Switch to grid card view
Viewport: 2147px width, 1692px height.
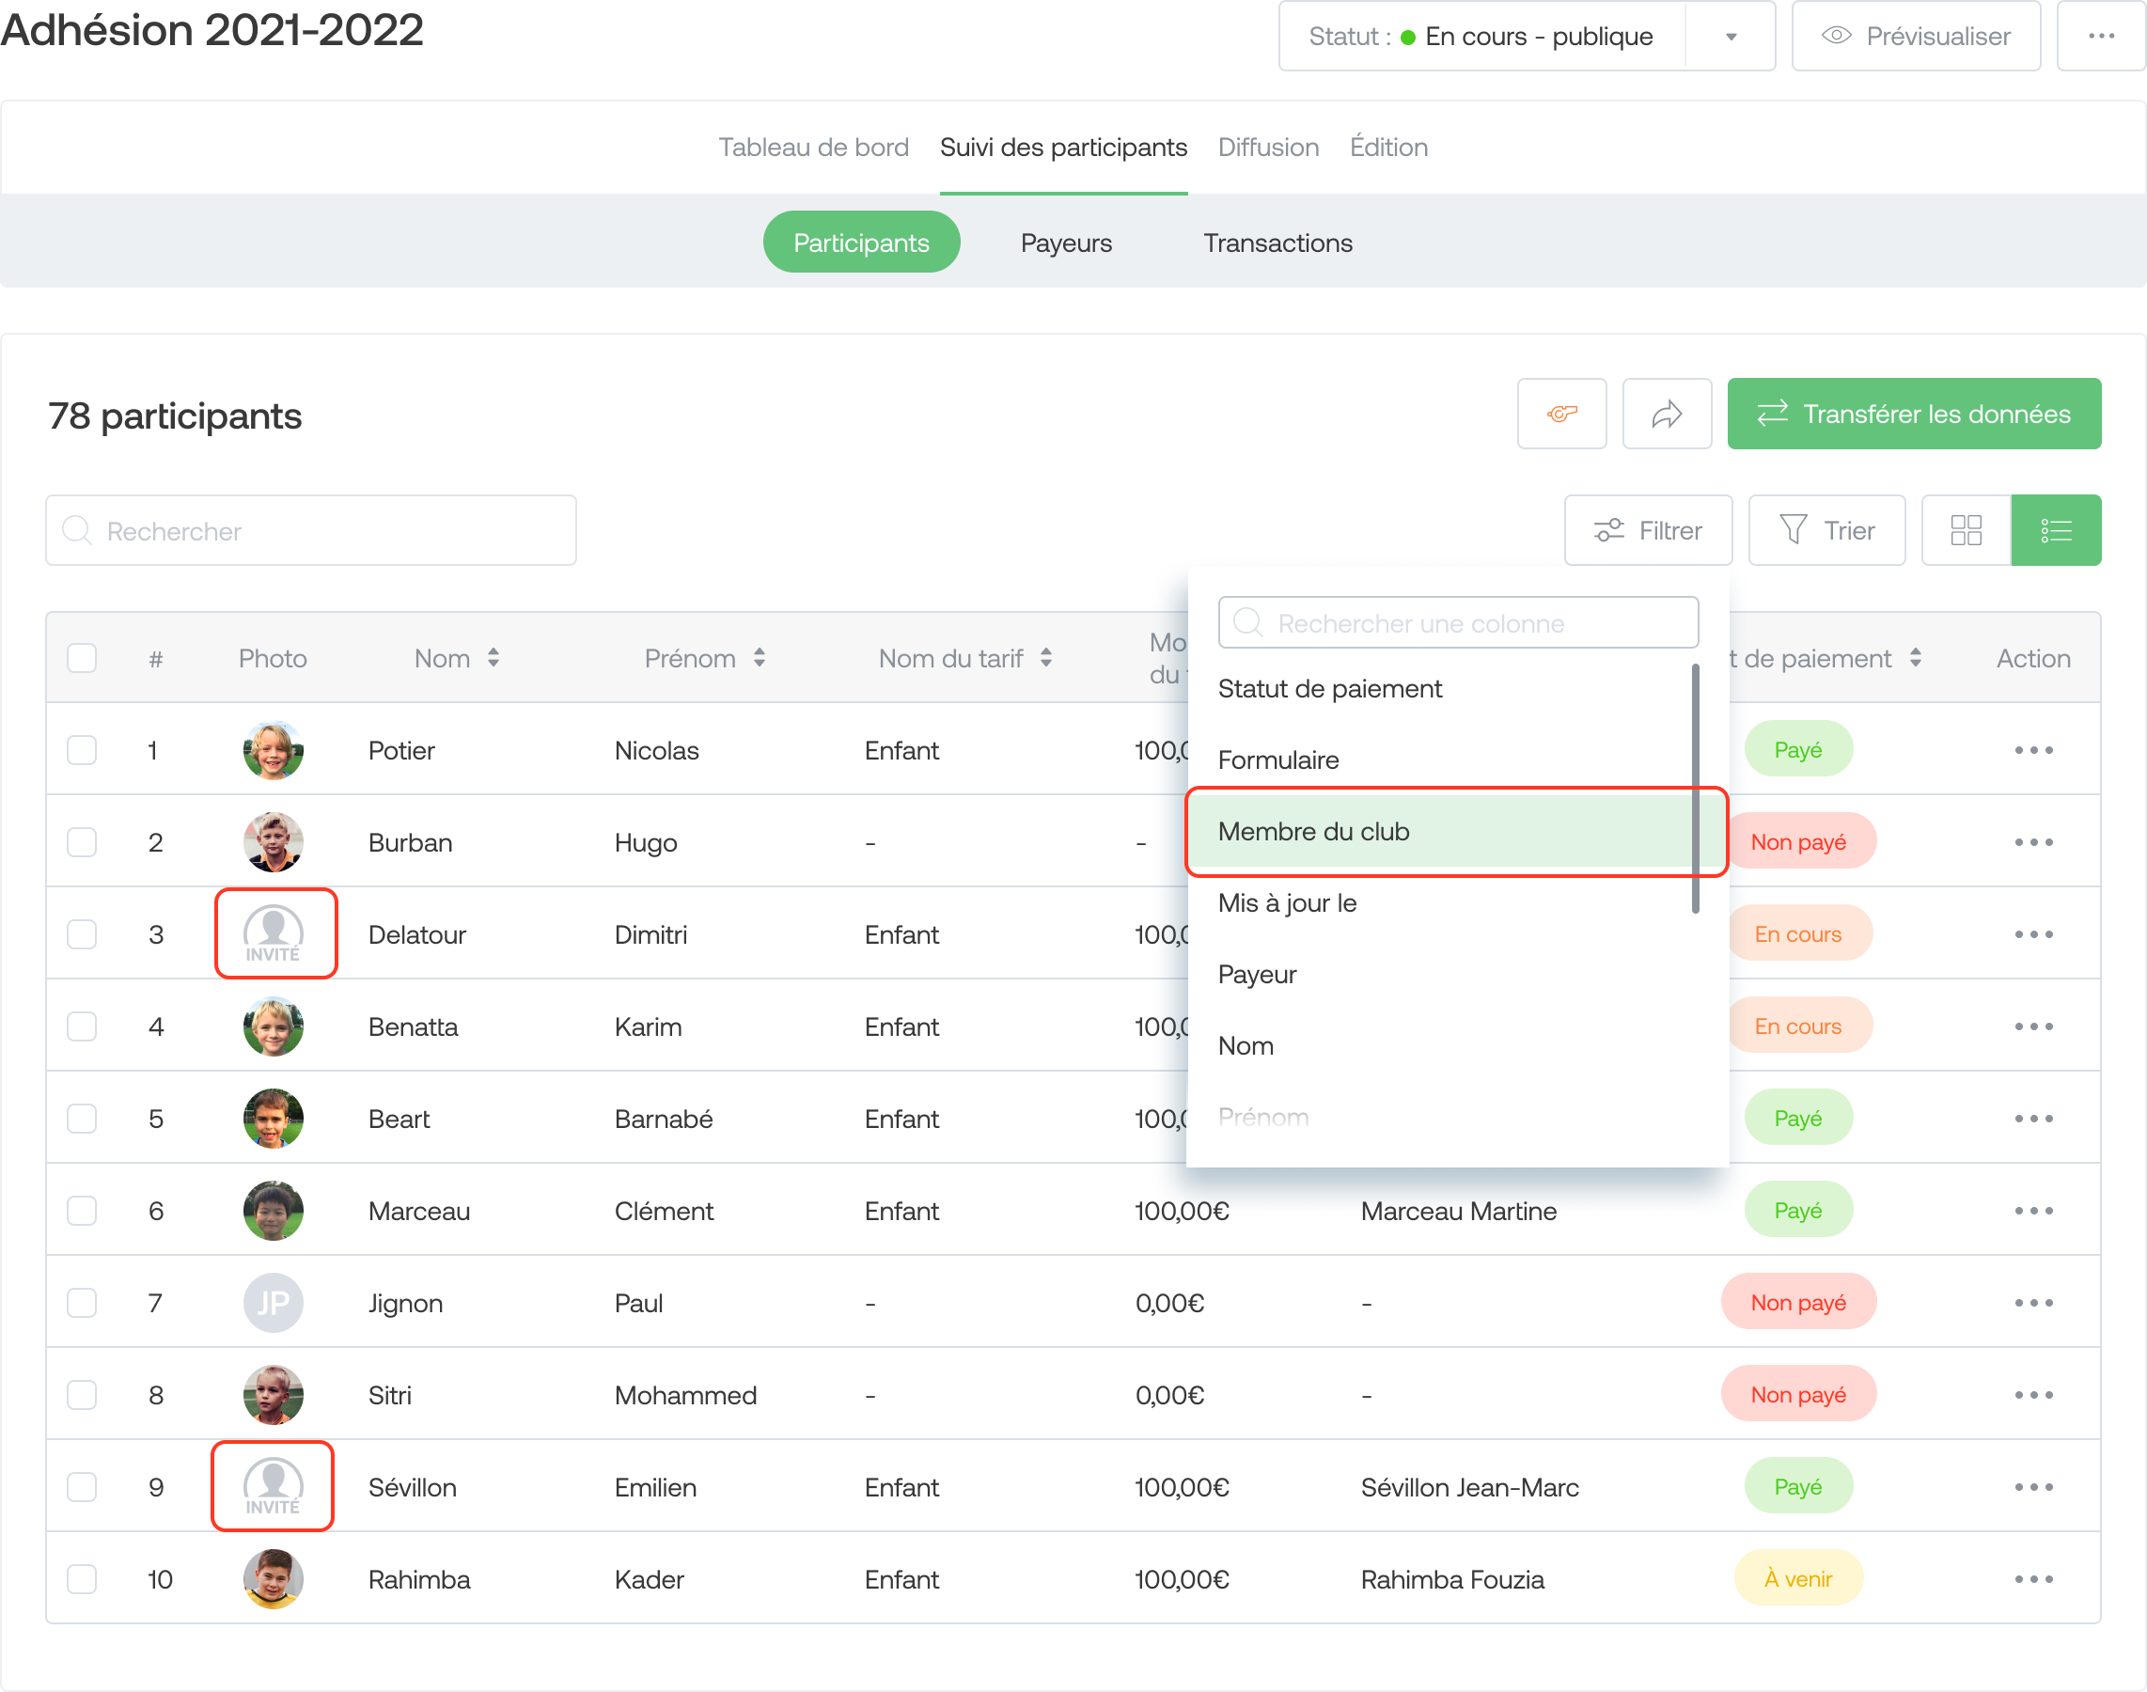click(1966, 530)
